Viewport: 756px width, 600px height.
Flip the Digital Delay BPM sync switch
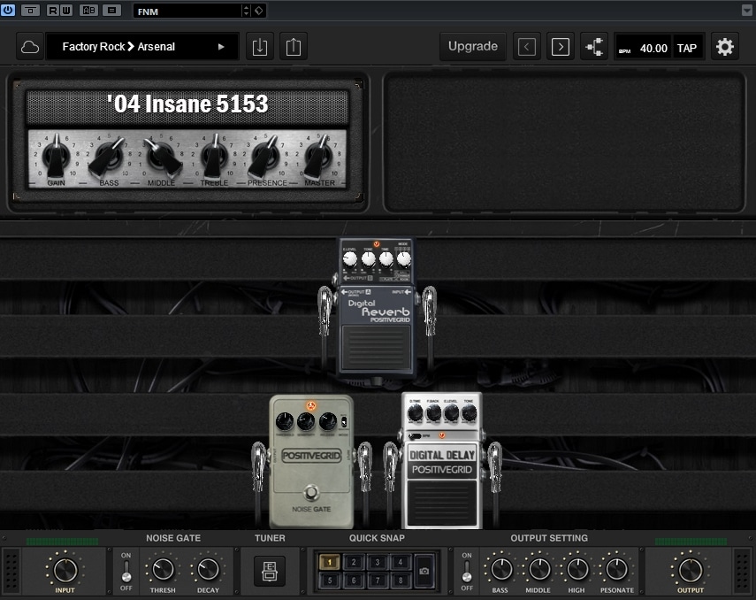click(414, 436)
